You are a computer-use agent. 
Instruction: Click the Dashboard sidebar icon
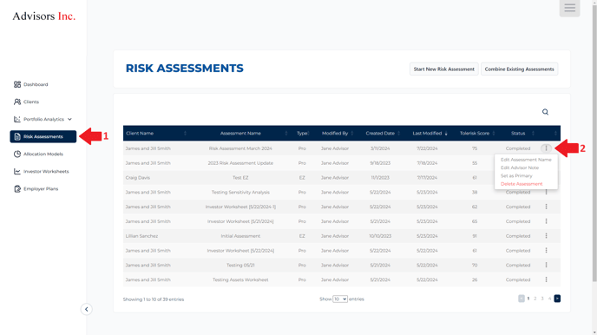(17, 84)
